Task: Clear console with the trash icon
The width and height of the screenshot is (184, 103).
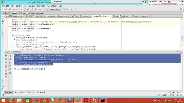Action: (x=10, y=73)
